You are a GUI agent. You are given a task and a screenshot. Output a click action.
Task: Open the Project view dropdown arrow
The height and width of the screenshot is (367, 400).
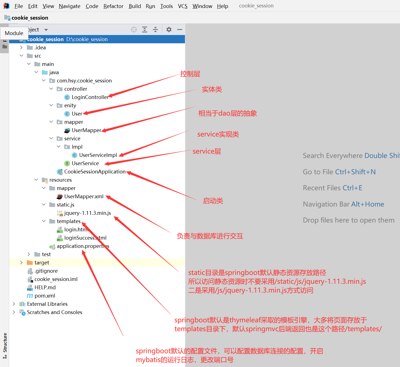46,30
